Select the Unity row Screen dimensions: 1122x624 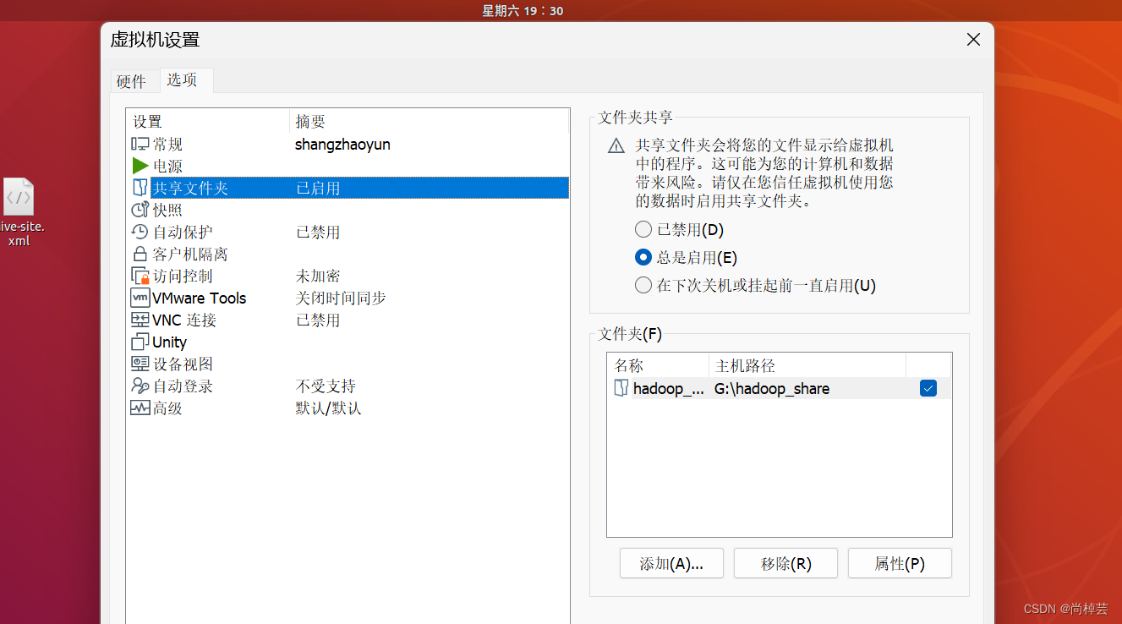pos(348,342)
